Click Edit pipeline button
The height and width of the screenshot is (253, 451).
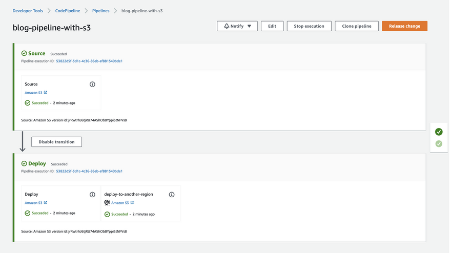coord(272,26)
